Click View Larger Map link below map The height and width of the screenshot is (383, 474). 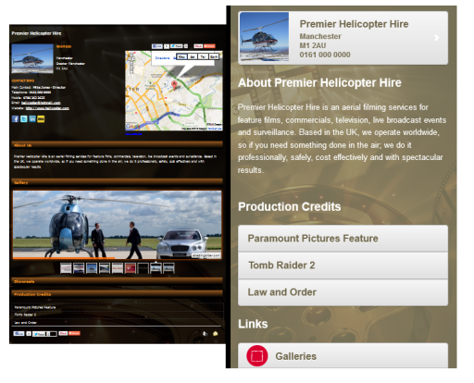(133, 134)
